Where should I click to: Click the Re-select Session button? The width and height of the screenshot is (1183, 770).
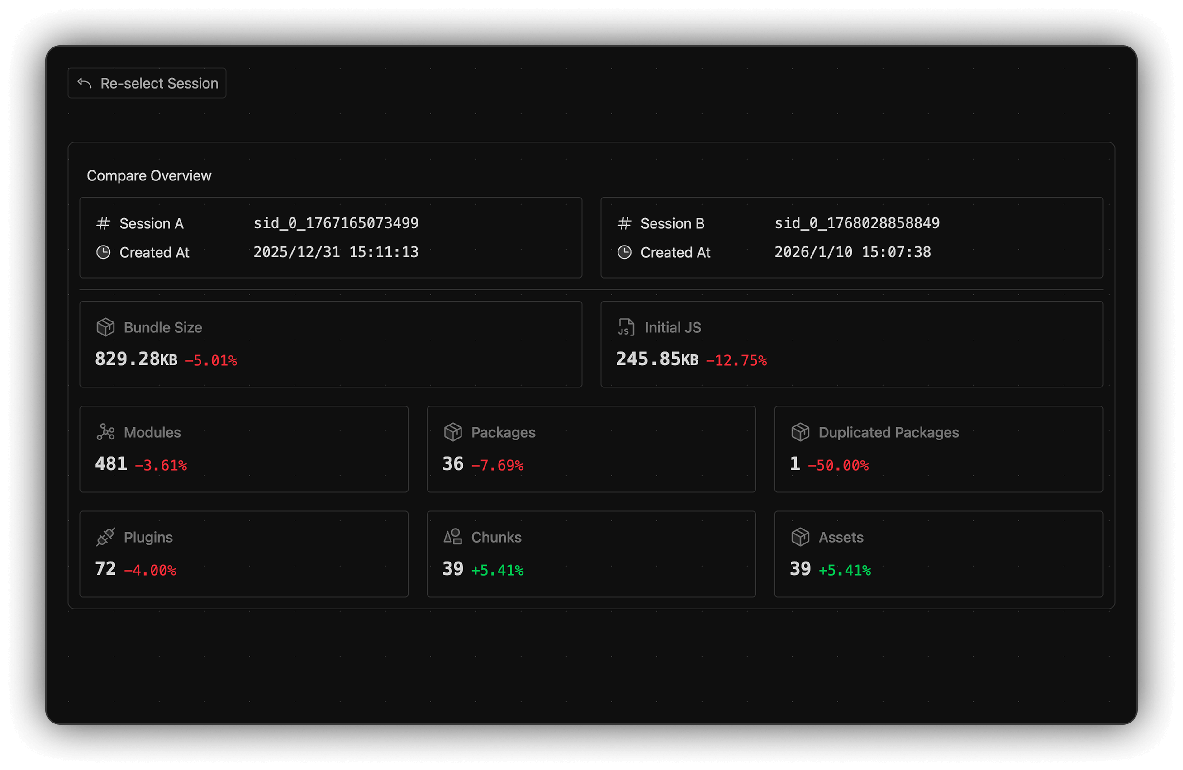pyautogui.click(x=147, y=83)
